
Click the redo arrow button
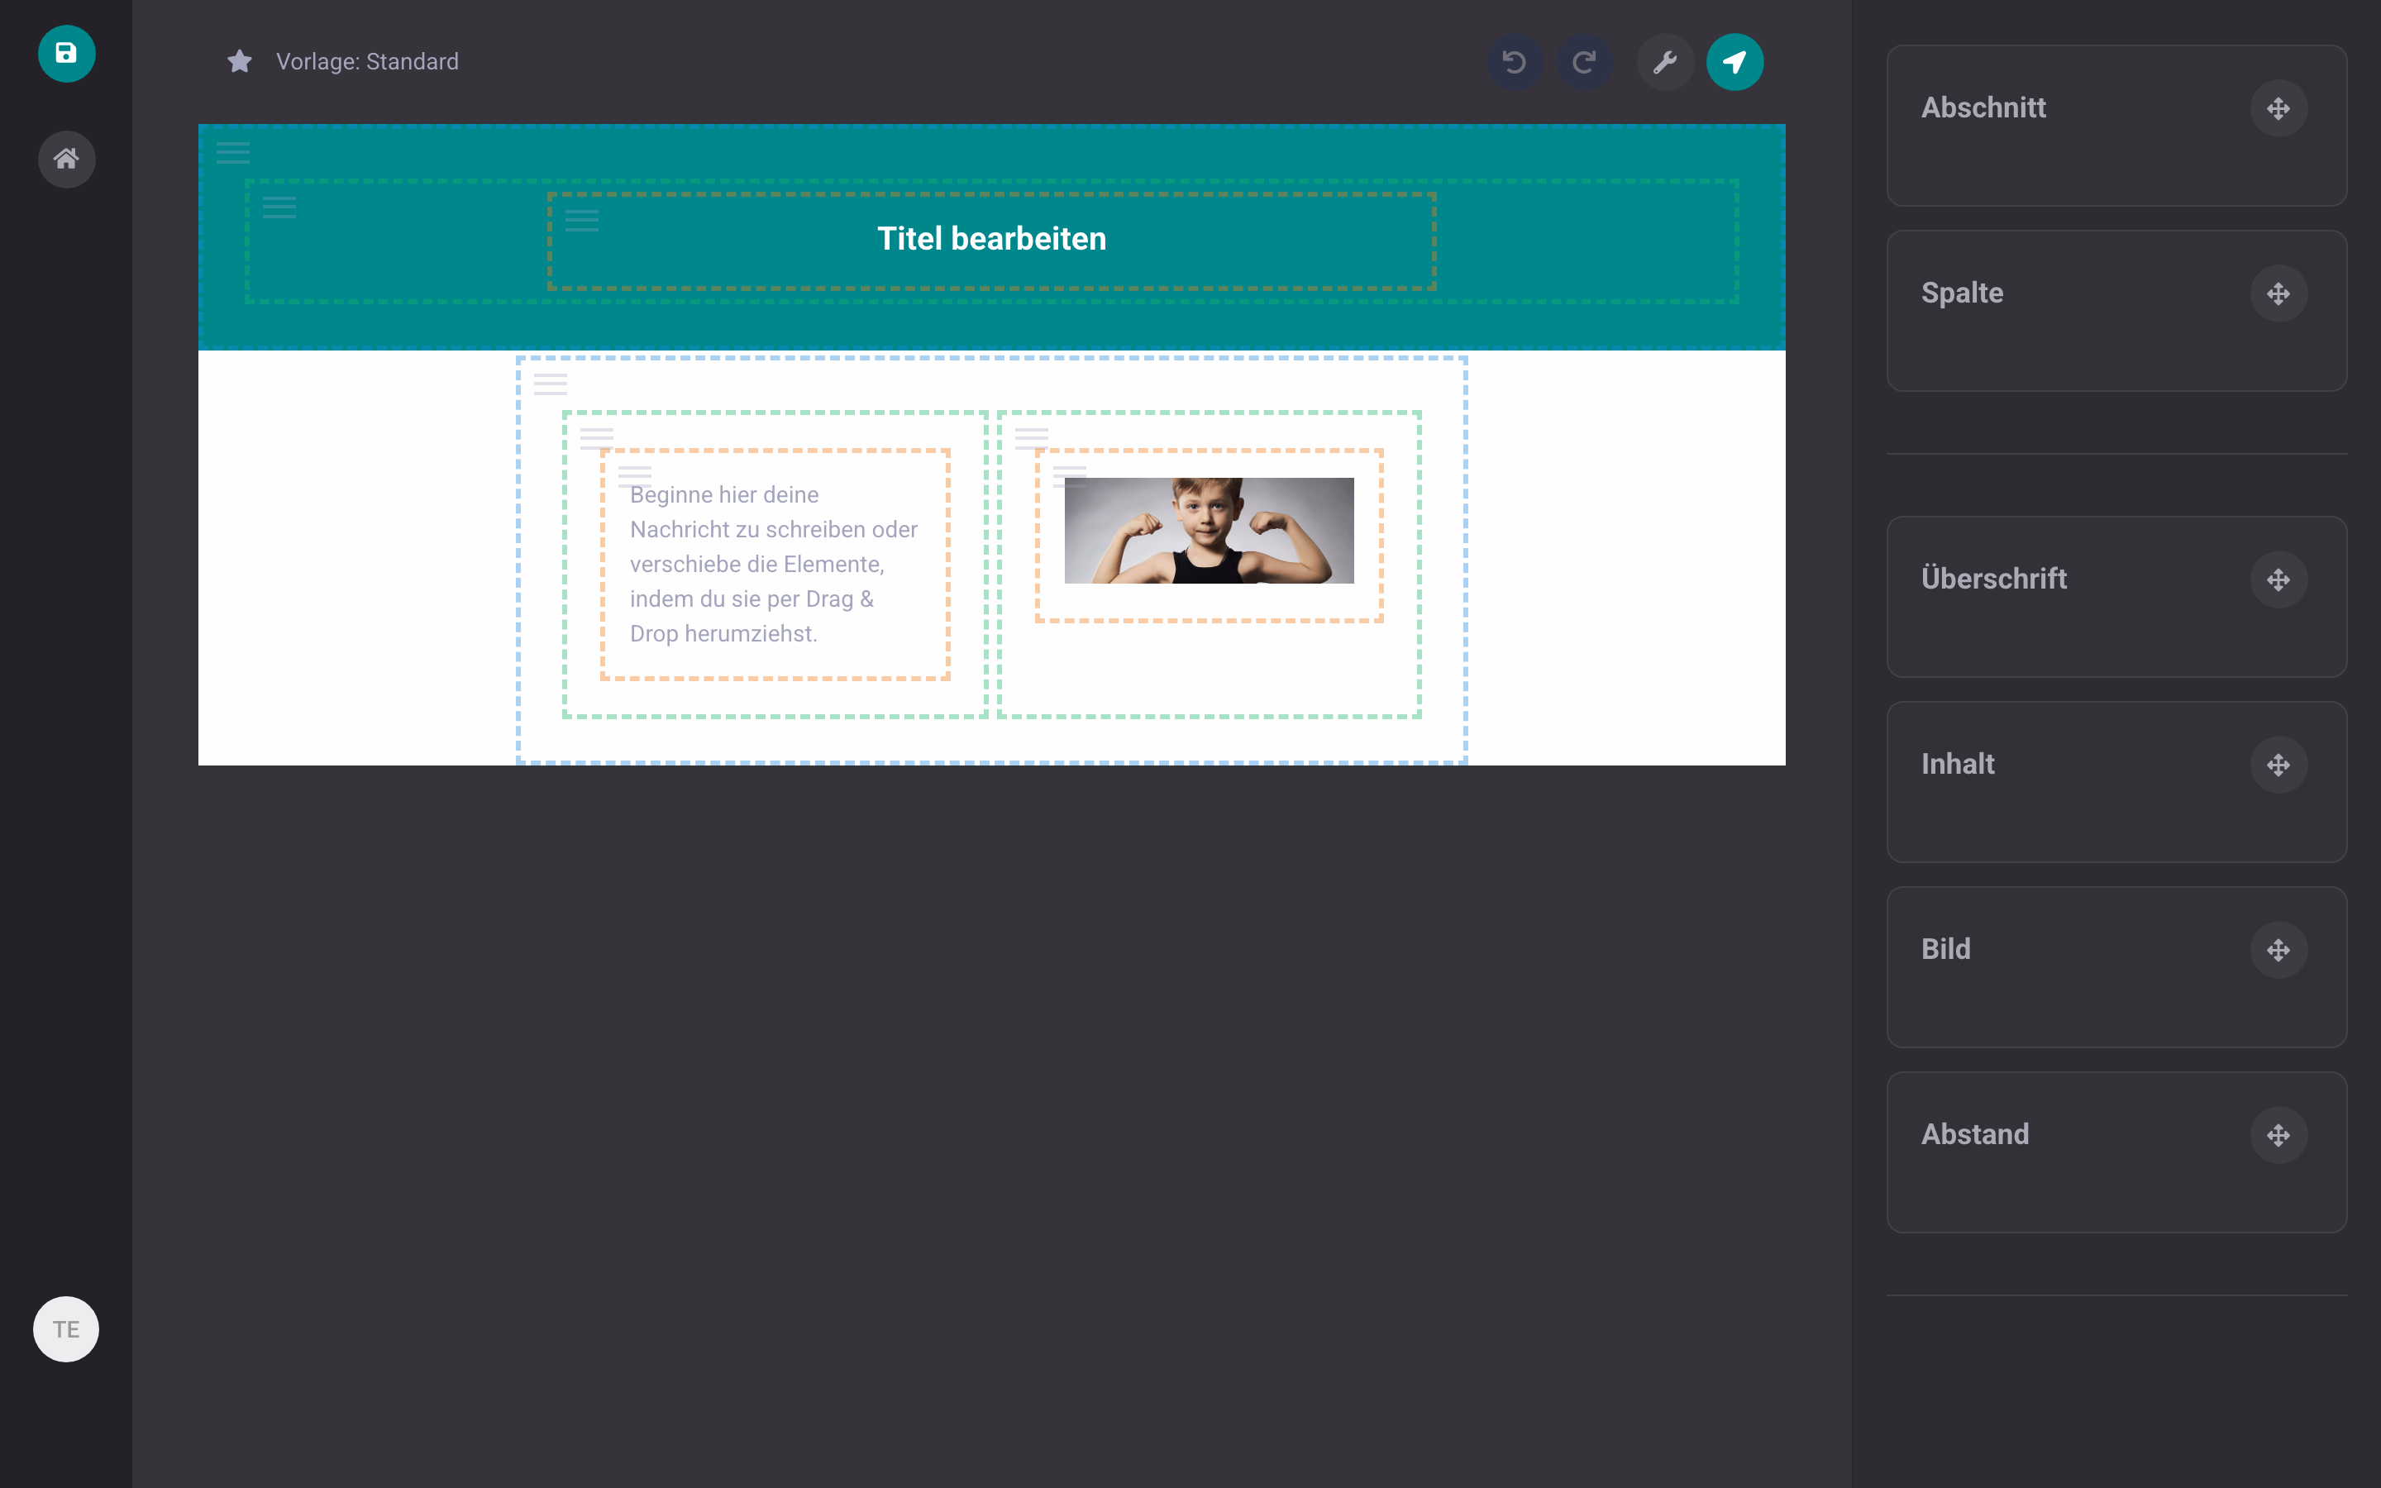tap(1583, 62)
